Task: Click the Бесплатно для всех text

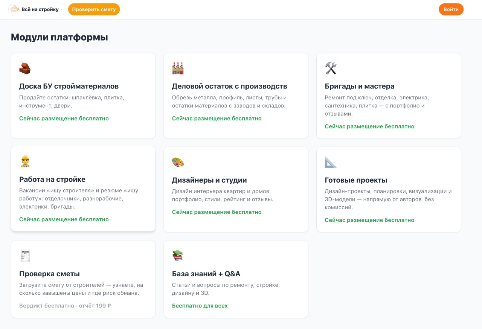Action: click(200, 306)
